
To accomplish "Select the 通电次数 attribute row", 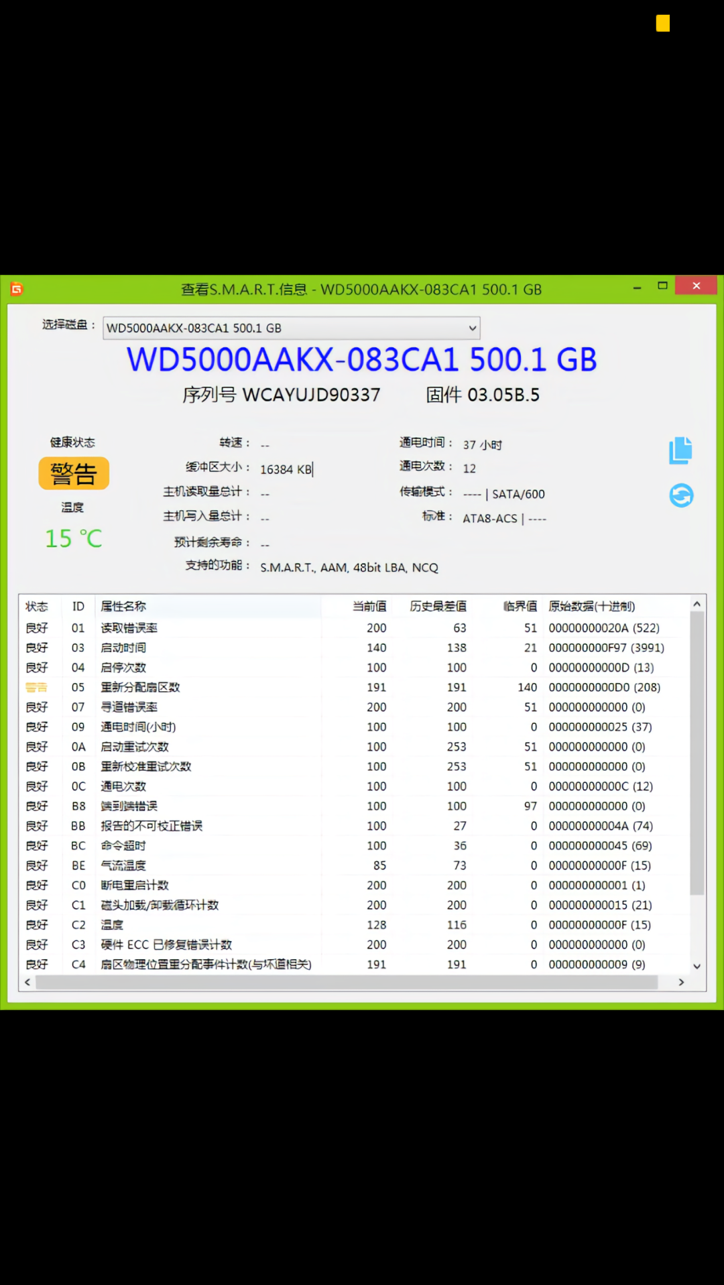I will (354, 786).
